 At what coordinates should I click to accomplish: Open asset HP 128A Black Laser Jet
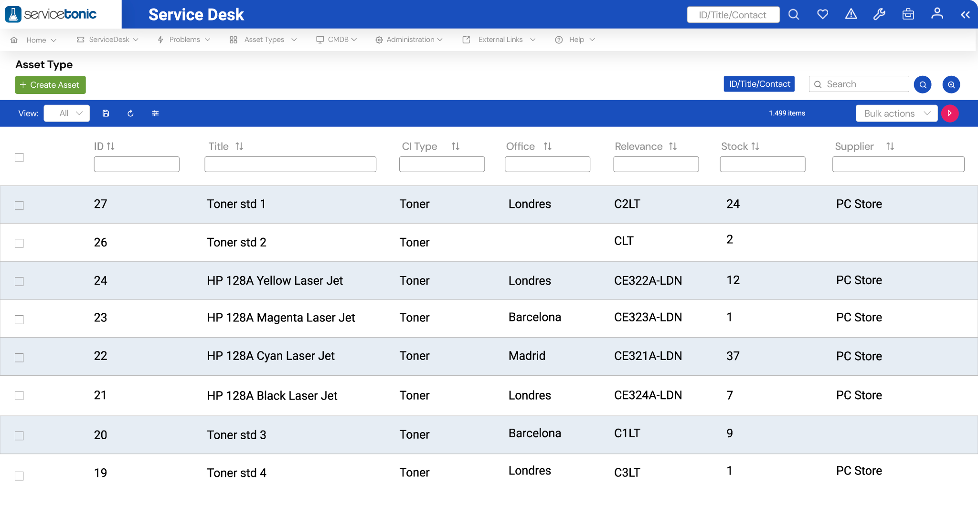click(x=272, y=396)
